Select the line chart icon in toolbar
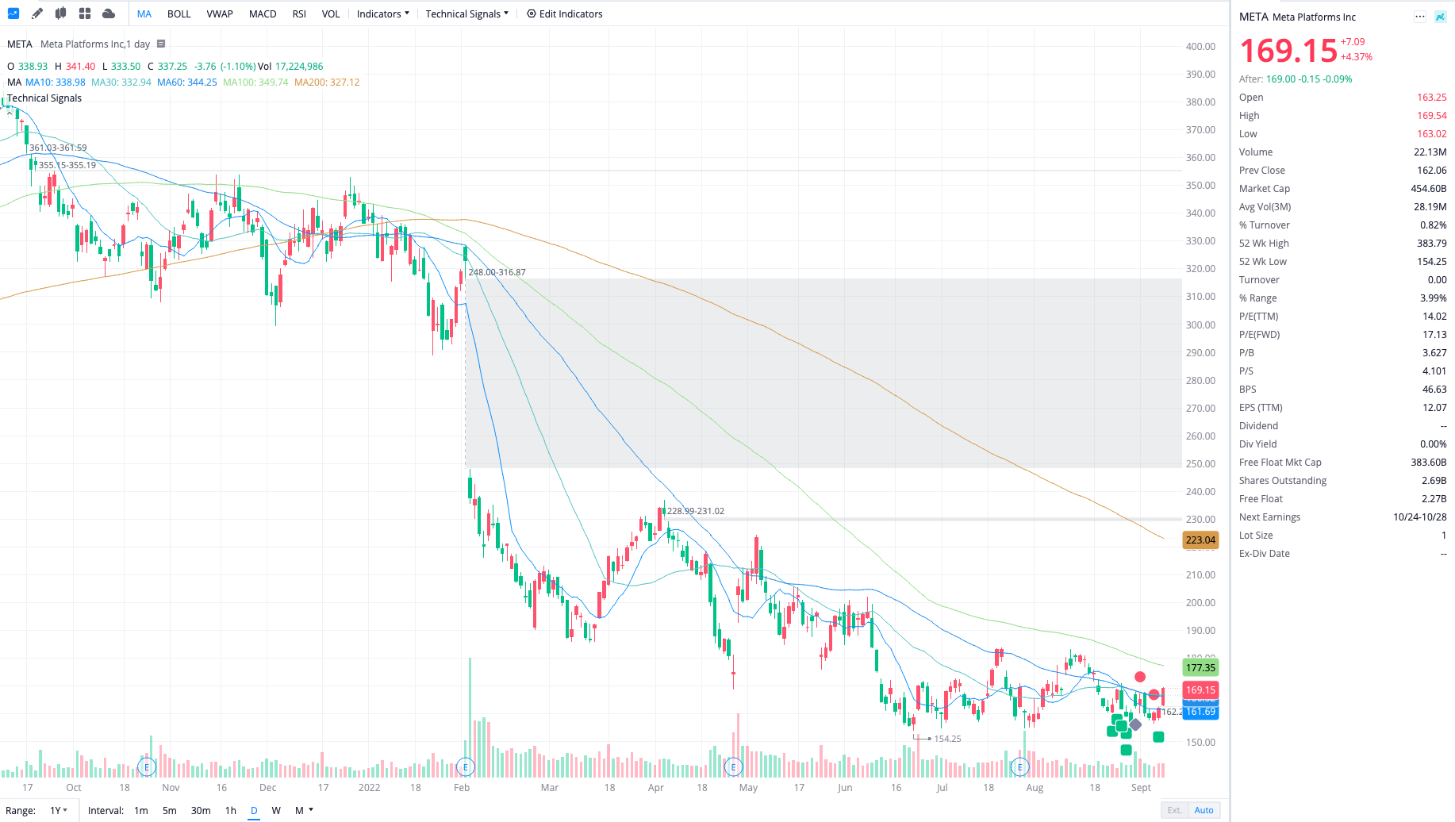This screenshot has height=822, width=1455. pyautogui.click(x=13, y=13)
